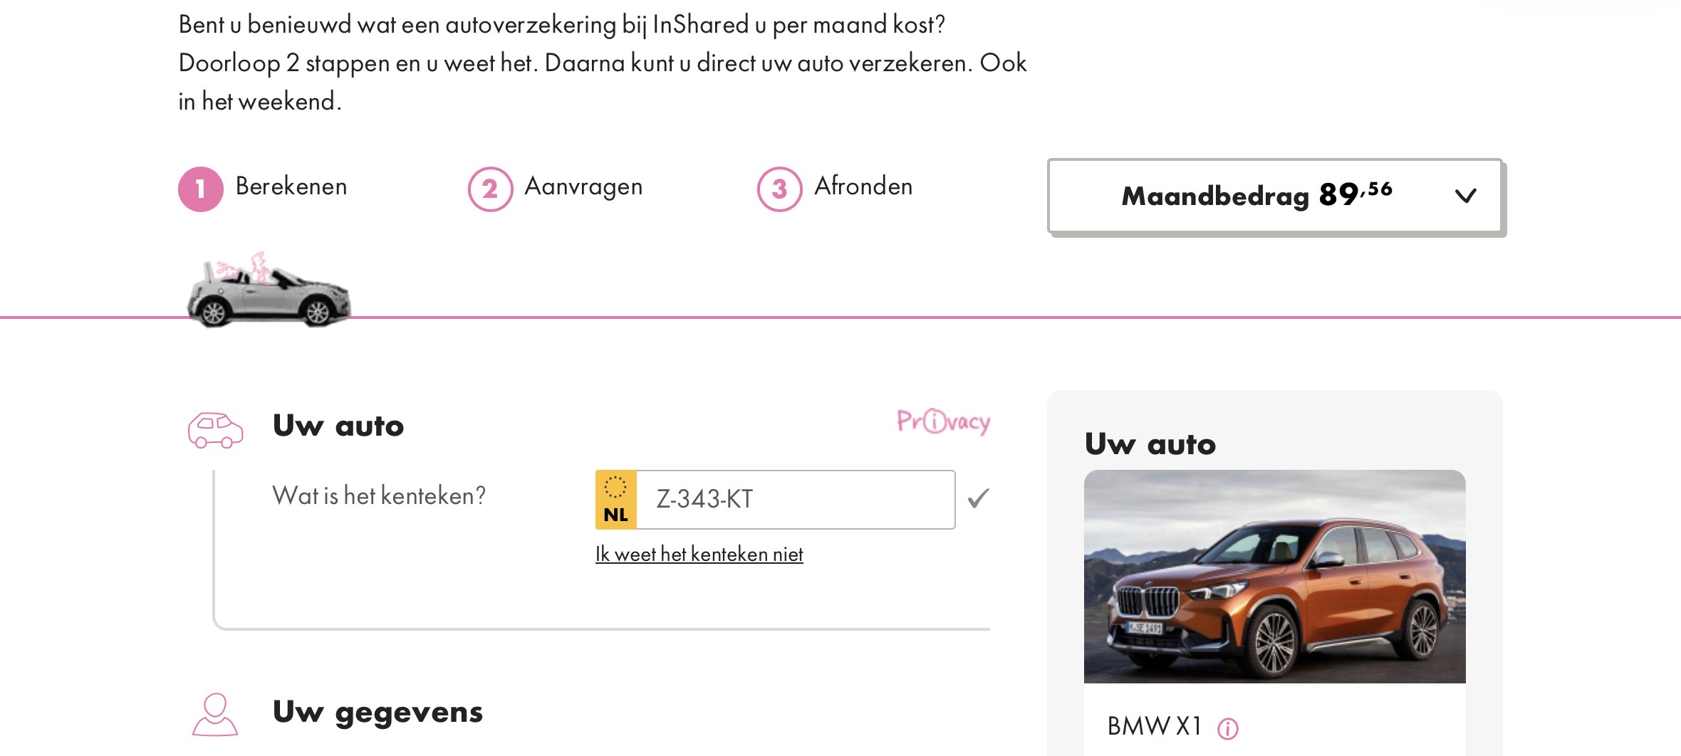Click the orange BMW X1 photo
The height and width of the screenshot is (756, 1681).
(x=1274, y=577)
